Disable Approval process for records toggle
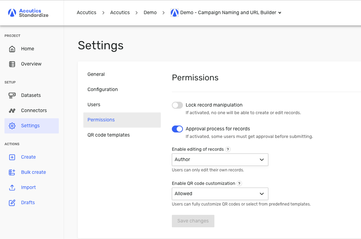This screenshot has height=239, width=361. point(177,129)
